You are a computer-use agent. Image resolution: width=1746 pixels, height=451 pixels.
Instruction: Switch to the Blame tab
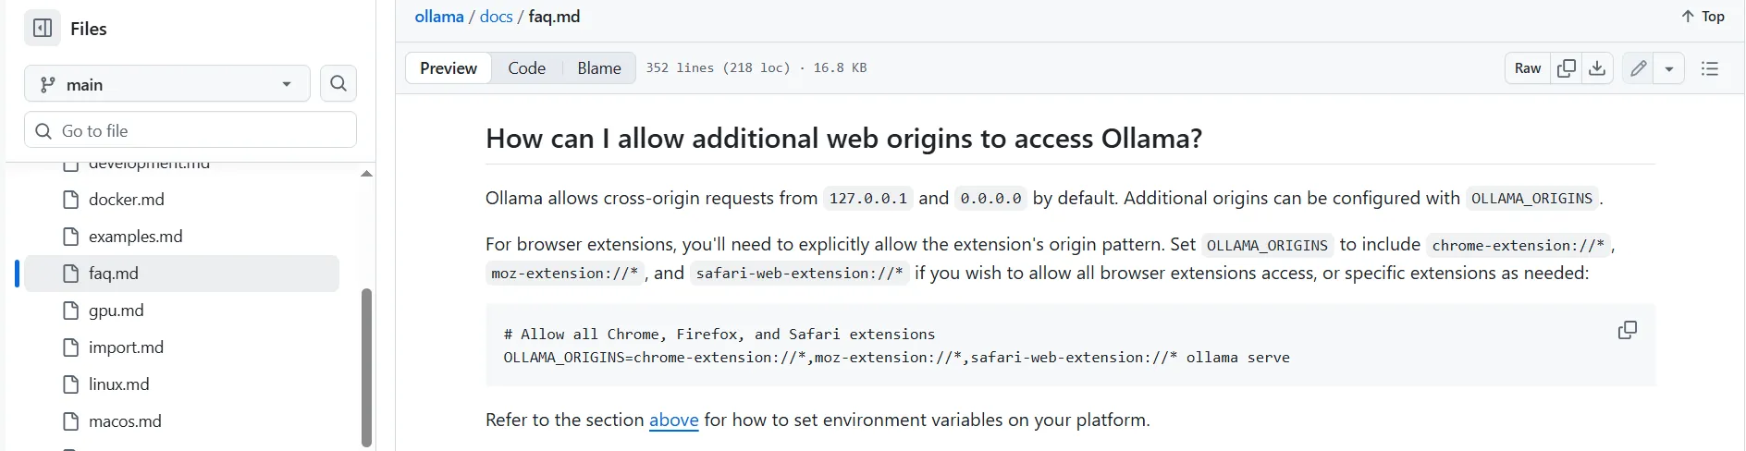pos(599,68)
